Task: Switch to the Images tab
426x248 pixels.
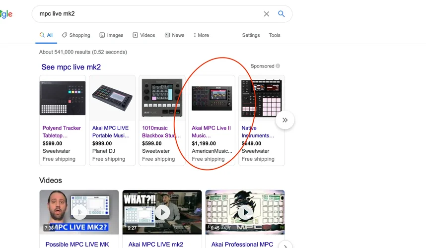Action: click(111, 35)
